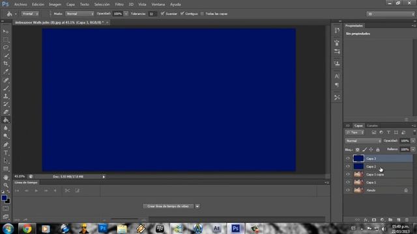Viewport: 417px width, 234px height.
Task: Select the Hand tool
Action: [6, 177]
